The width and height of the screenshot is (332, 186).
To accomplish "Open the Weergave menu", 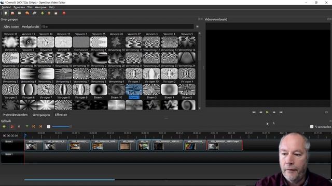I will coord(40,7).
